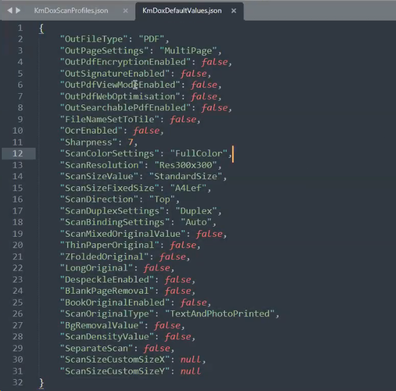
Task: Click the "ScanBindingSettings" key name
Action: point(112,222)
